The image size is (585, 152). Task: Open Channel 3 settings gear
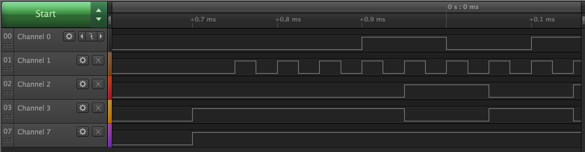[82, 108]
